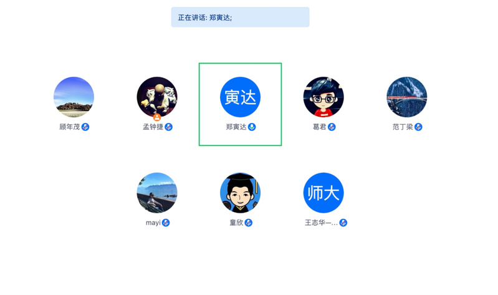This screenshot has height=295, width=498.
Task: Click the muted mic icon beside 孟钟捷
Action: (x=169, y=127)
